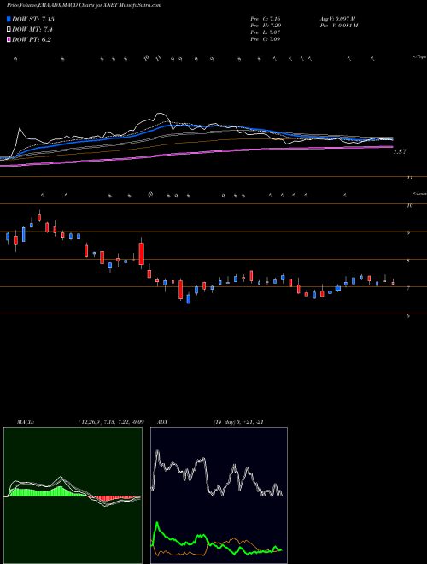The width and height of the screenshot is (427, 564).
Task: Click the ADX parameters '(14 day) 6, +21, -21'
Action: 238,422
